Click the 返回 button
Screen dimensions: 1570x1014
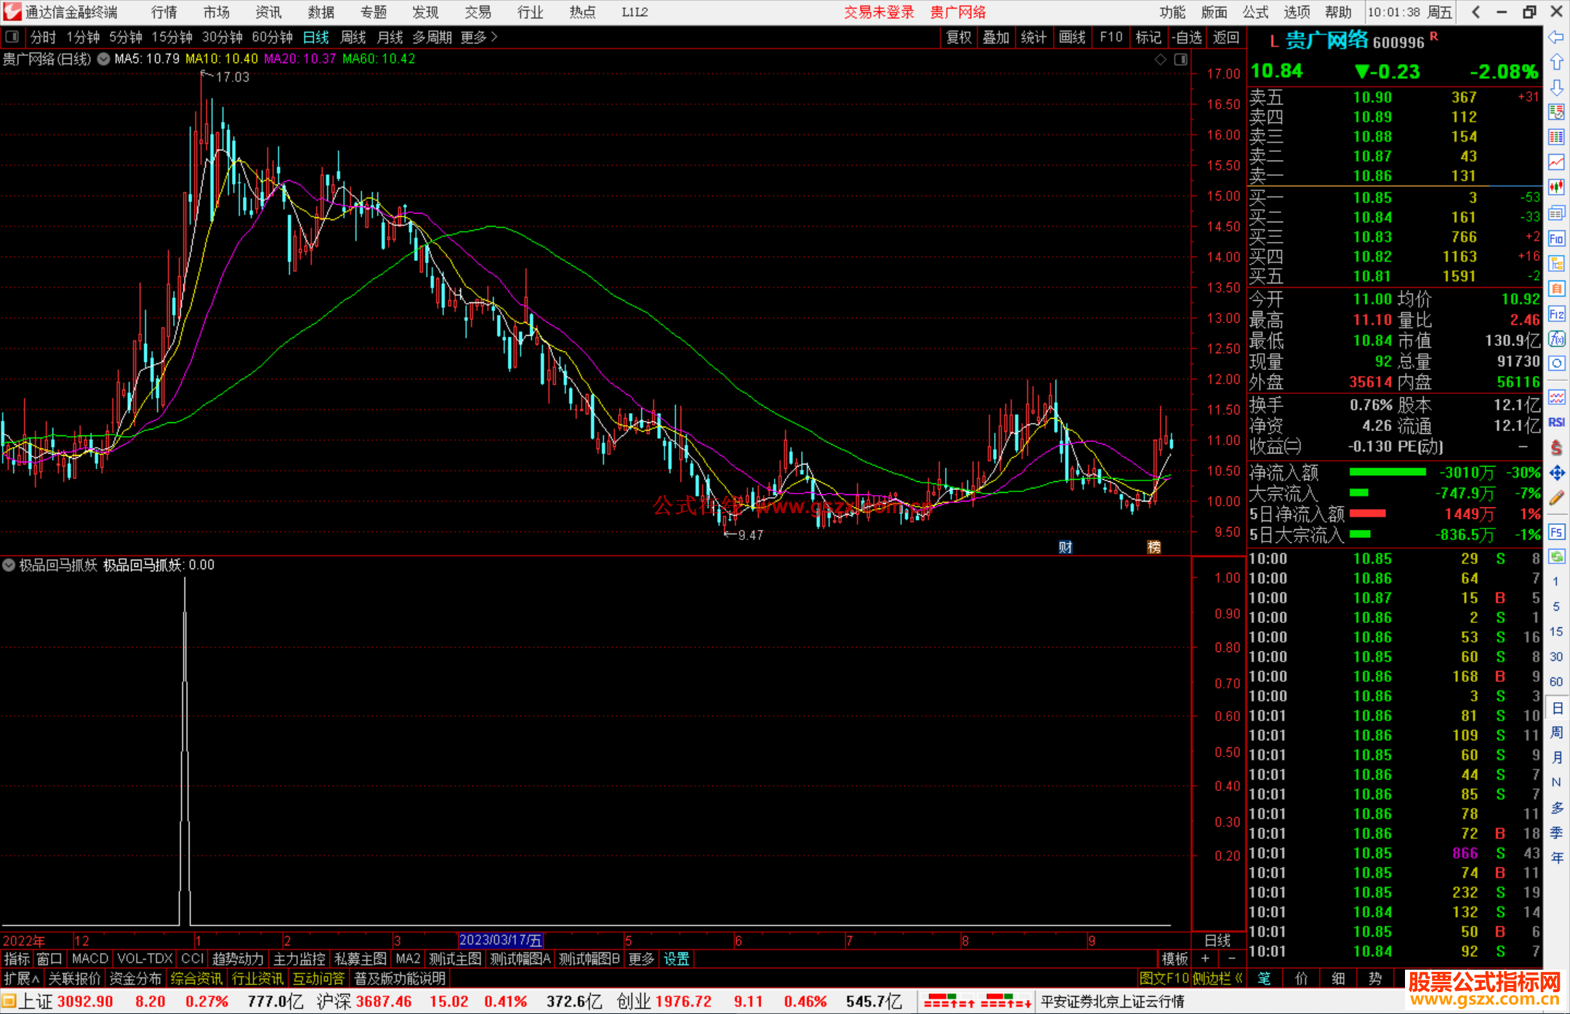click(1226, 37)
